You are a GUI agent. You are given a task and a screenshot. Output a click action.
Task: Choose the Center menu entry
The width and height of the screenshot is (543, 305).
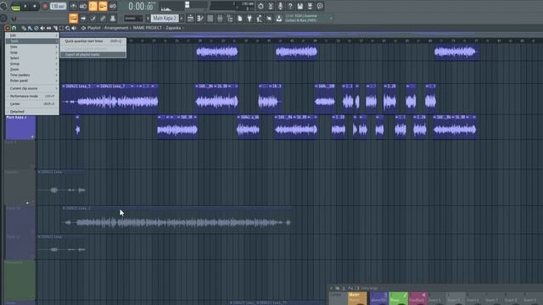pos(32,103)
